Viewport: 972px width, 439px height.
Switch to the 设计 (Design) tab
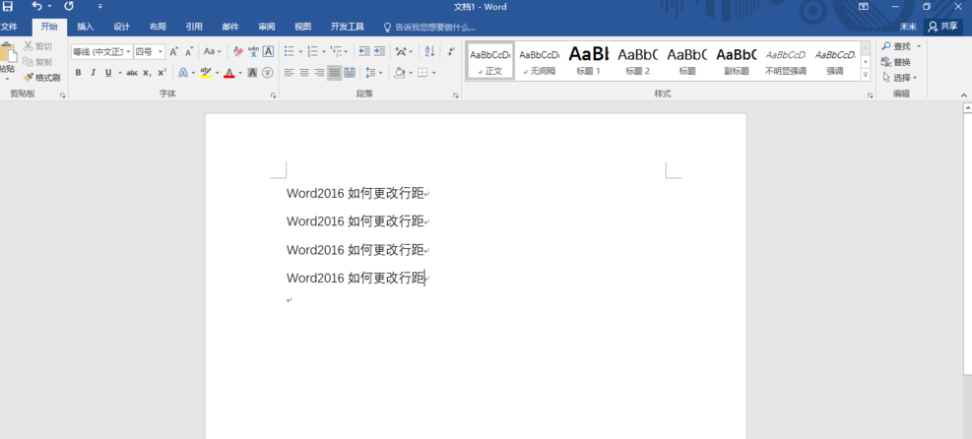121,27
